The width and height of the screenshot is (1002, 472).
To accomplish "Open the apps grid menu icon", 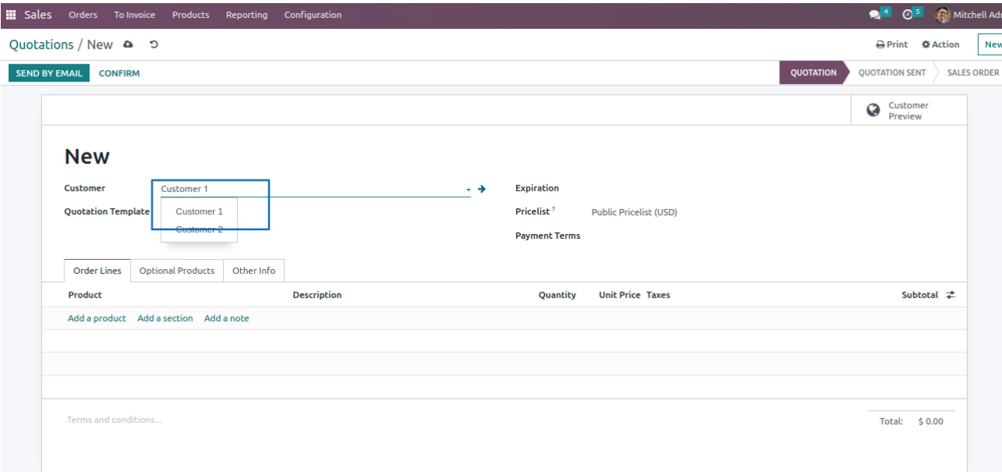I will [11, 15].
